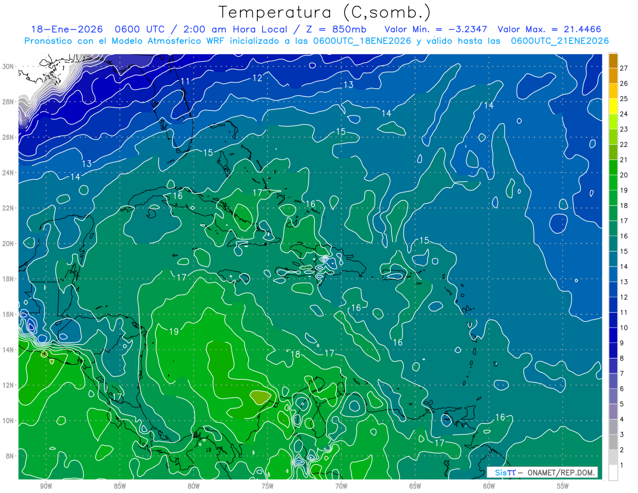The height and width of the screenshot is (493, 638).
Task: Click the "70W" longitude axis label
Action: [341, 486]
